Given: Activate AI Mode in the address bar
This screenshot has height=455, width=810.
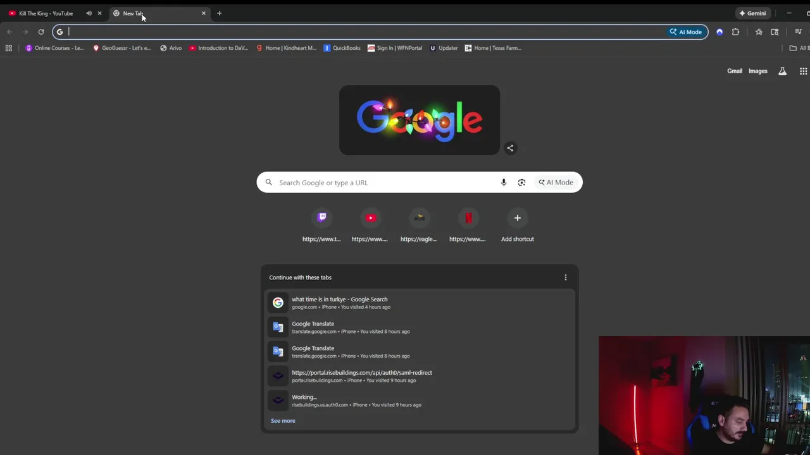Looking at the screenshot, I should (x=686, y=32).
